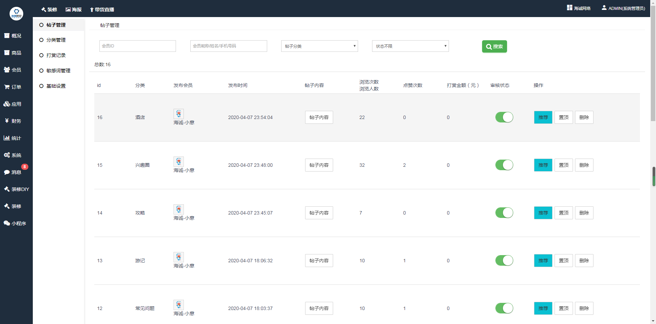The height and width of the screenshot is (324, 656).
Task: Open the 订单 orders cart icon
Action: point(7,87)
